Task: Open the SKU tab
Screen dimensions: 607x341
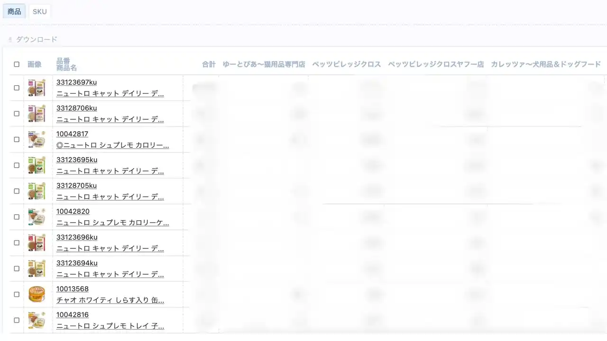Action: coord(40,11)
